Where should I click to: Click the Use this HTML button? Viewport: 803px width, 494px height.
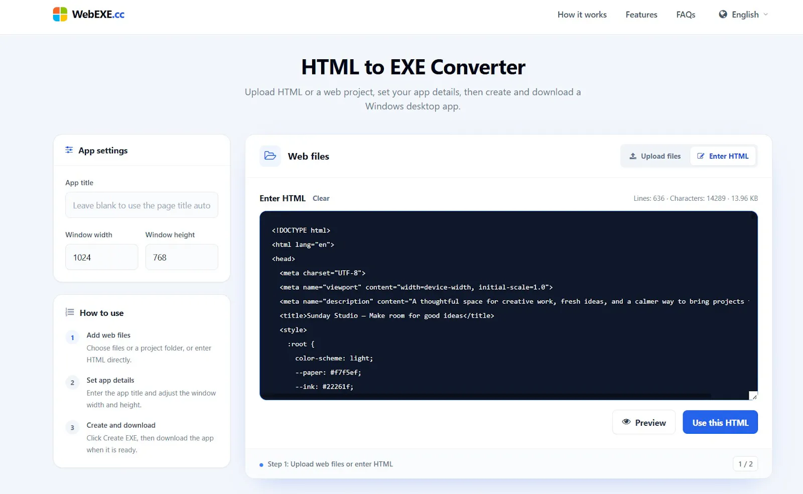[720, 422]
